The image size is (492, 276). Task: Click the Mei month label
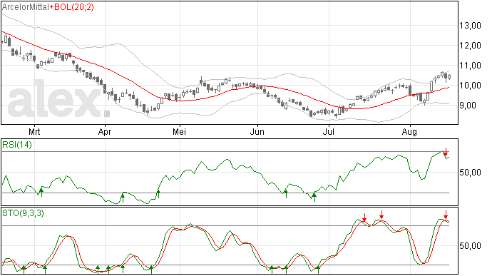[179, 131]
